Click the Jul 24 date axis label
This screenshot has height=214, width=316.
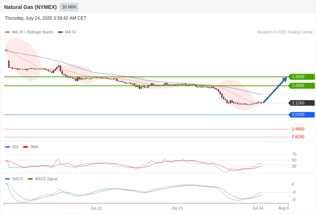(x=258, y=208)
